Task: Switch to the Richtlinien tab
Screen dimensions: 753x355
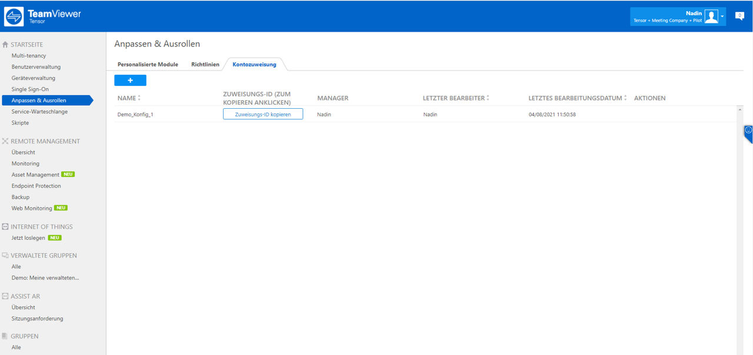Action: coord(205,64)
